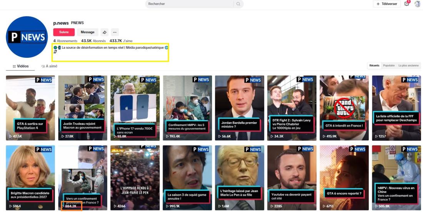Follow the account with Suivre

(64, 32)
